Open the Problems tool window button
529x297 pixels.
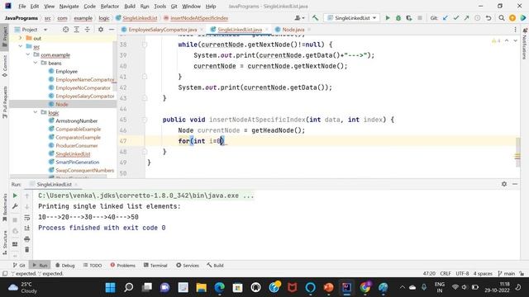tap(123, 266)
